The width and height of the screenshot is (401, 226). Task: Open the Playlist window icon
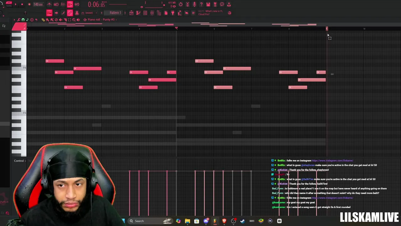click(x=131, y=13)
